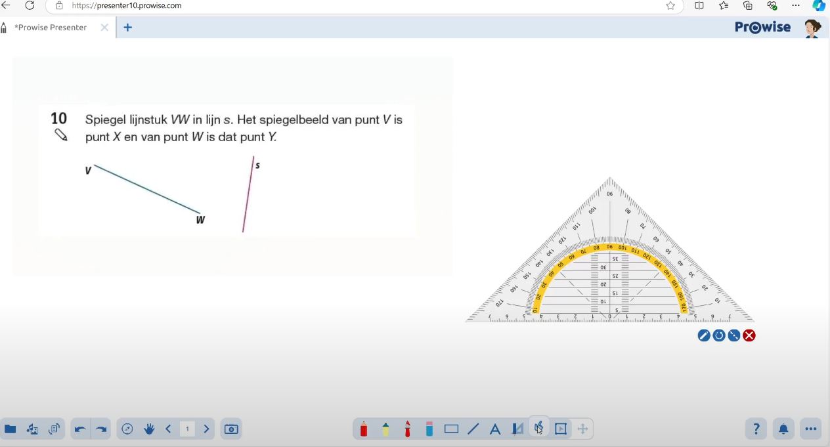Toggle browser split screen

click(x=699, y=6)
